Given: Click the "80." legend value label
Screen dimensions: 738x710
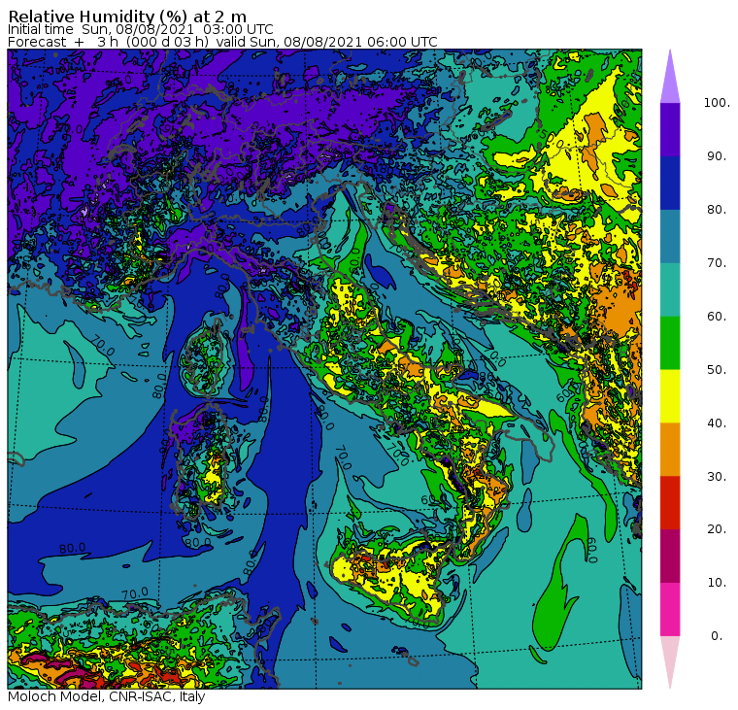Looking at the screenshot, I should 717,210.
